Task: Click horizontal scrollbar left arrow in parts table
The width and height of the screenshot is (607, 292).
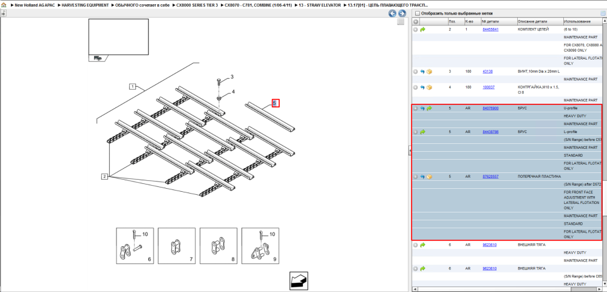Action: click(415, 290)
